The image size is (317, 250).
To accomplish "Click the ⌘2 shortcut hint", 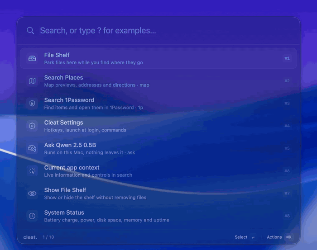I will (287, 81).
